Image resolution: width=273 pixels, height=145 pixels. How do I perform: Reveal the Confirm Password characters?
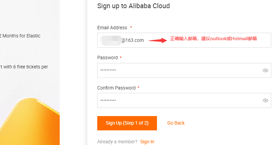(x=265, y=100)
